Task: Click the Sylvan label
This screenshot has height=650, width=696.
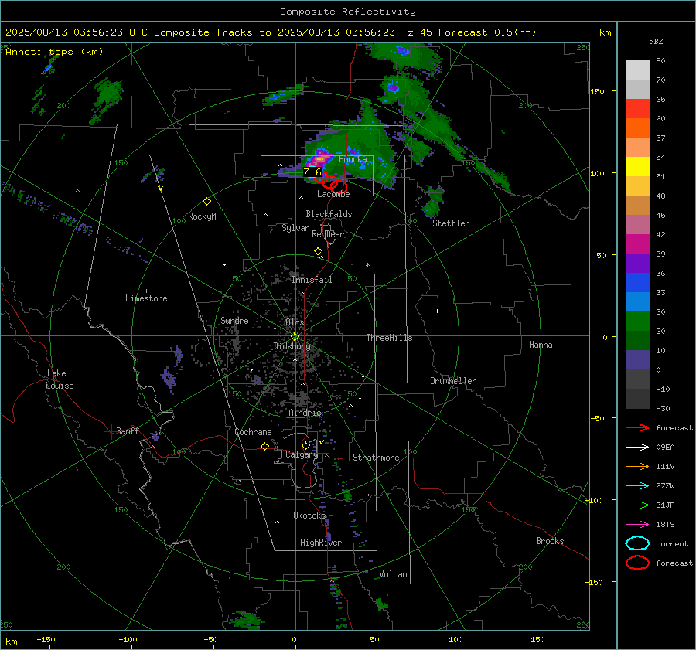Action: pos(295,228)
